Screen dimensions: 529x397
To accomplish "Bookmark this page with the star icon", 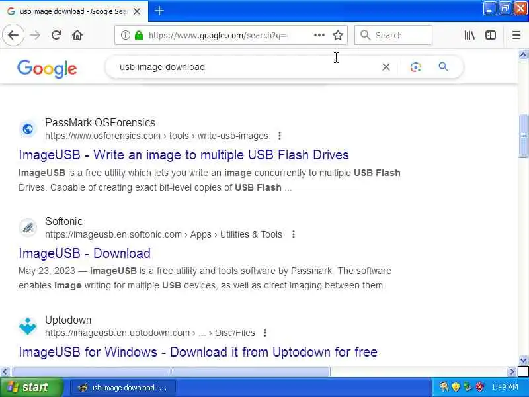I will (x=338, y=35).
